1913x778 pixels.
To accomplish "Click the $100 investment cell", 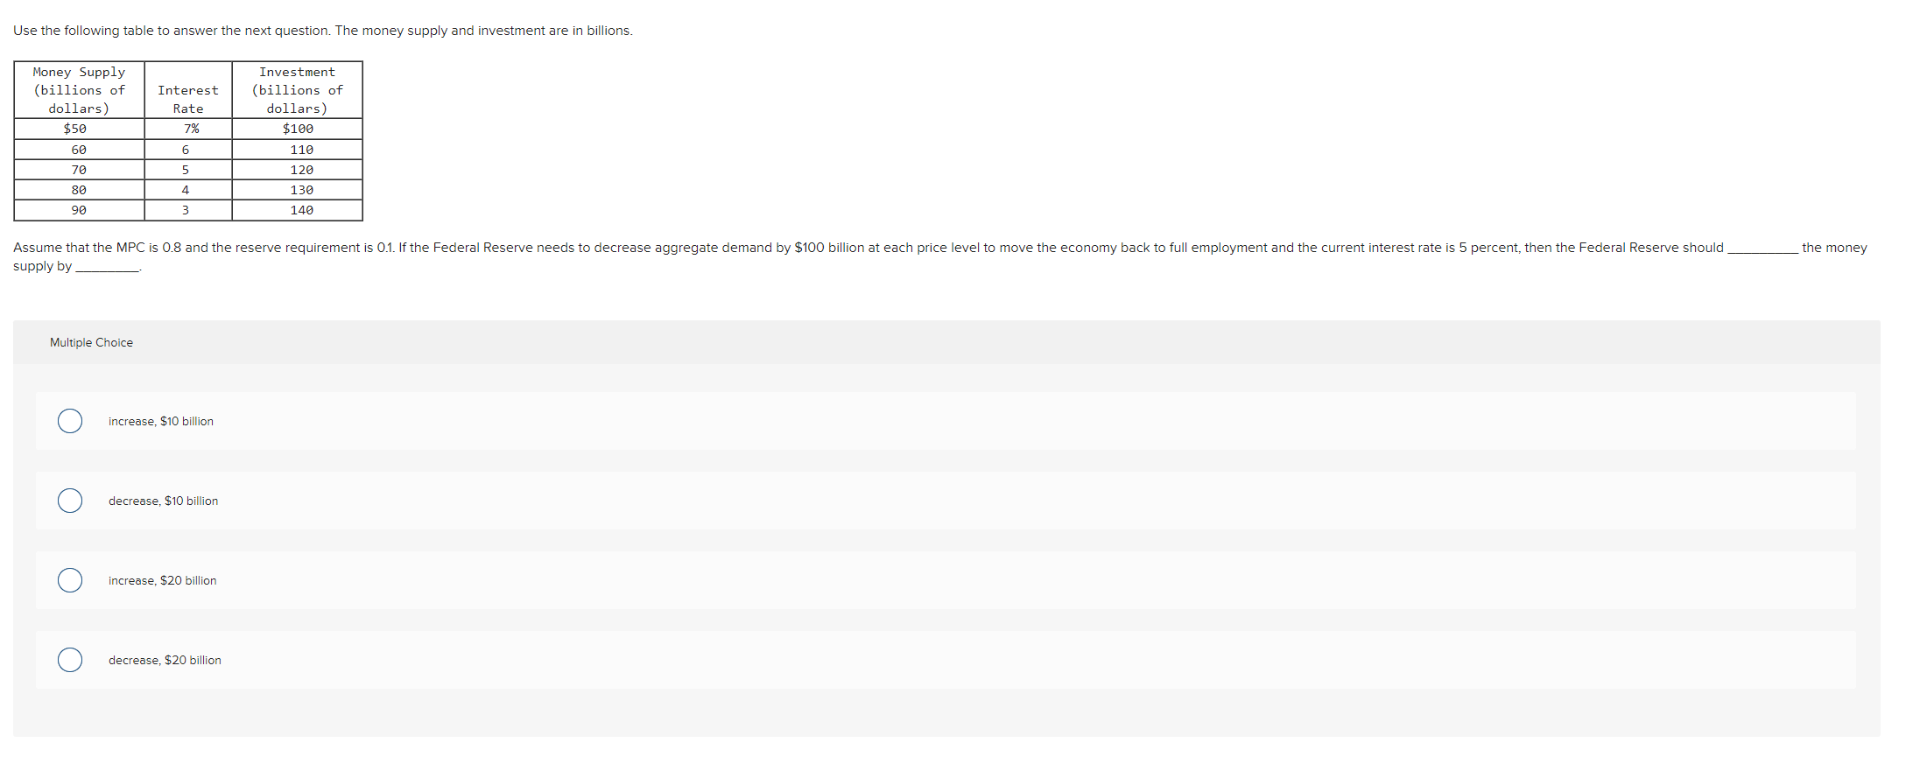I will coord(297,128).
